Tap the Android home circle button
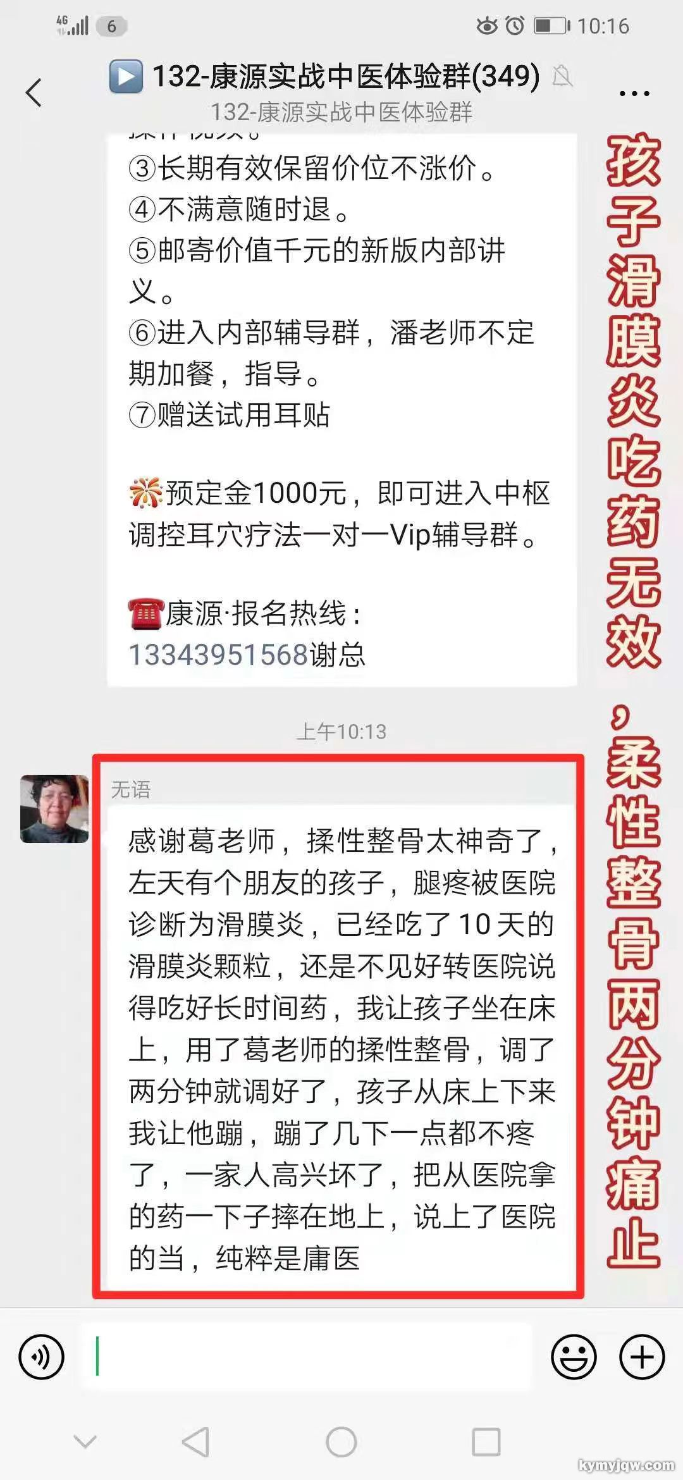The image size is (683, 1480). coord(341,1442)
